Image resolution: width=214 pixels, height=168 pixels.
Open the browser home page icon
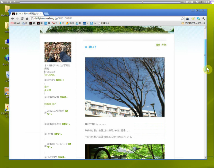click(27, 19)
